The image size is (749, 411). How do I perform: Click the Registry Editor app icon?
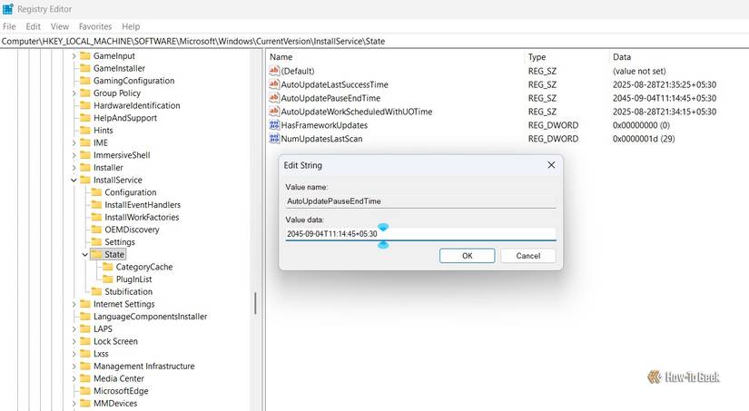(8, 9)
